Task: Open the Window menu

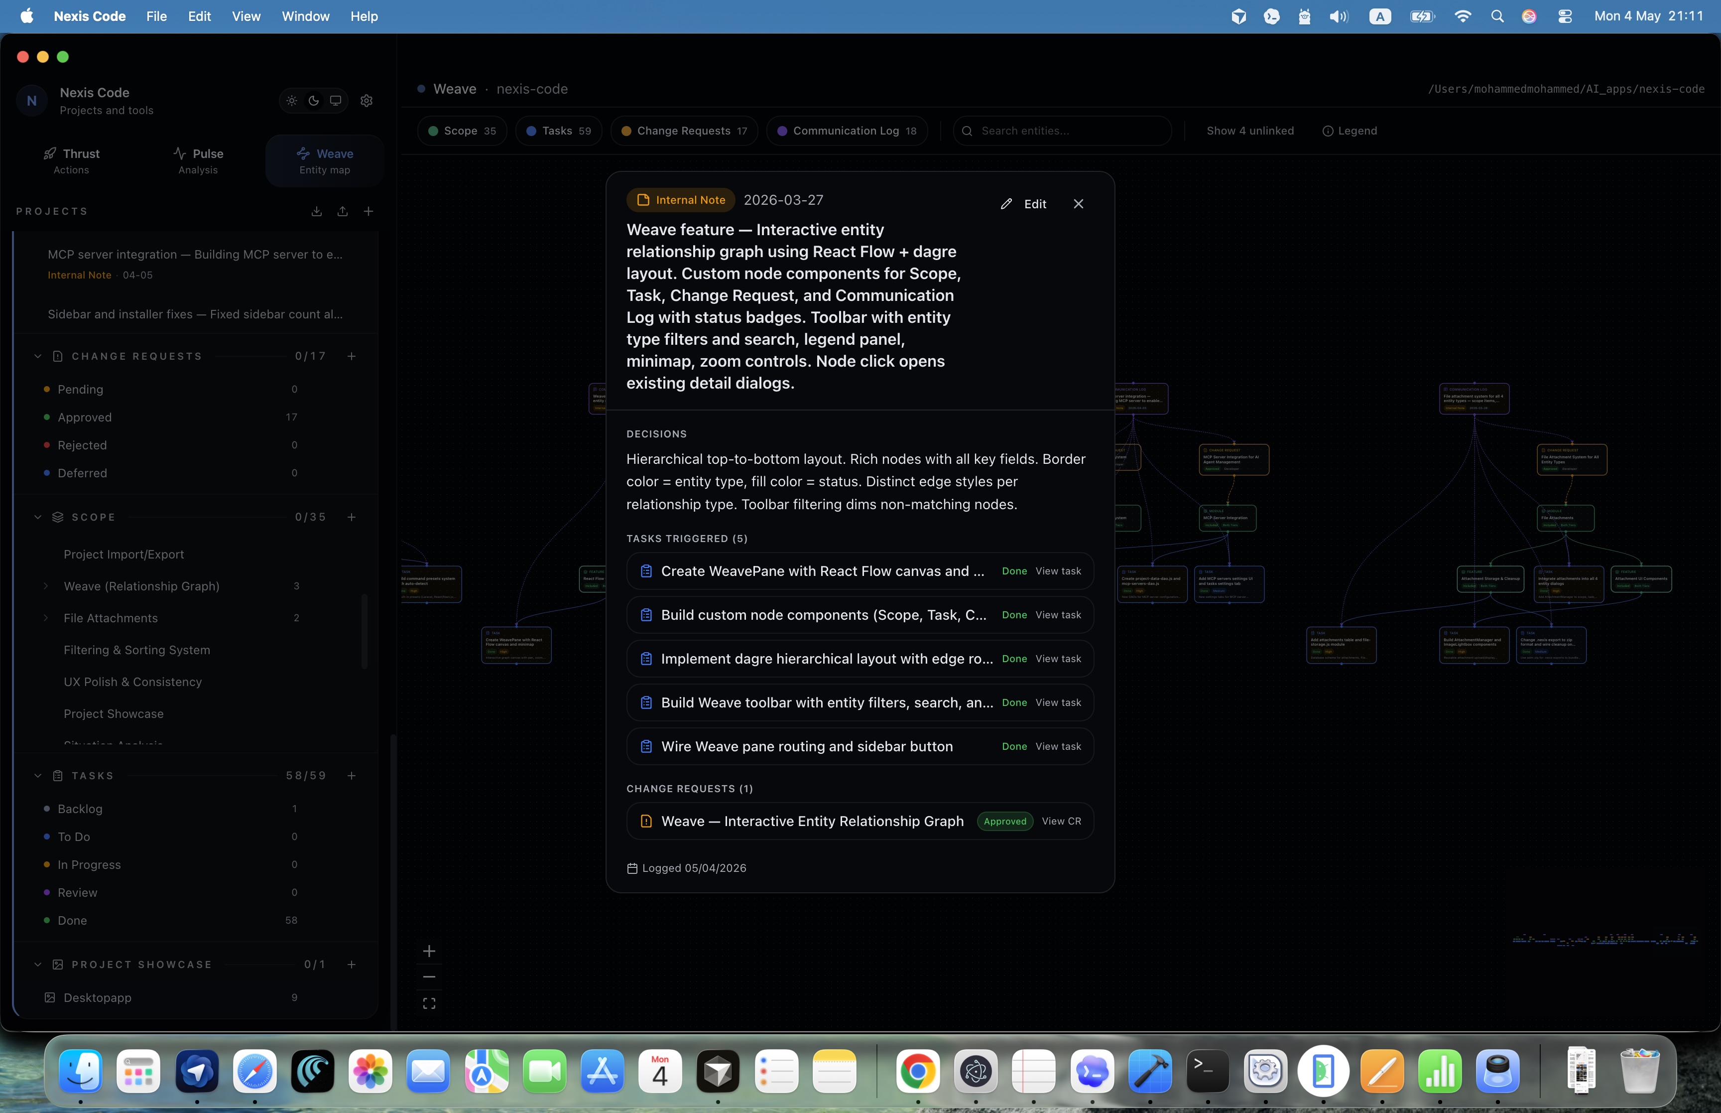Action: click(305, 16)
